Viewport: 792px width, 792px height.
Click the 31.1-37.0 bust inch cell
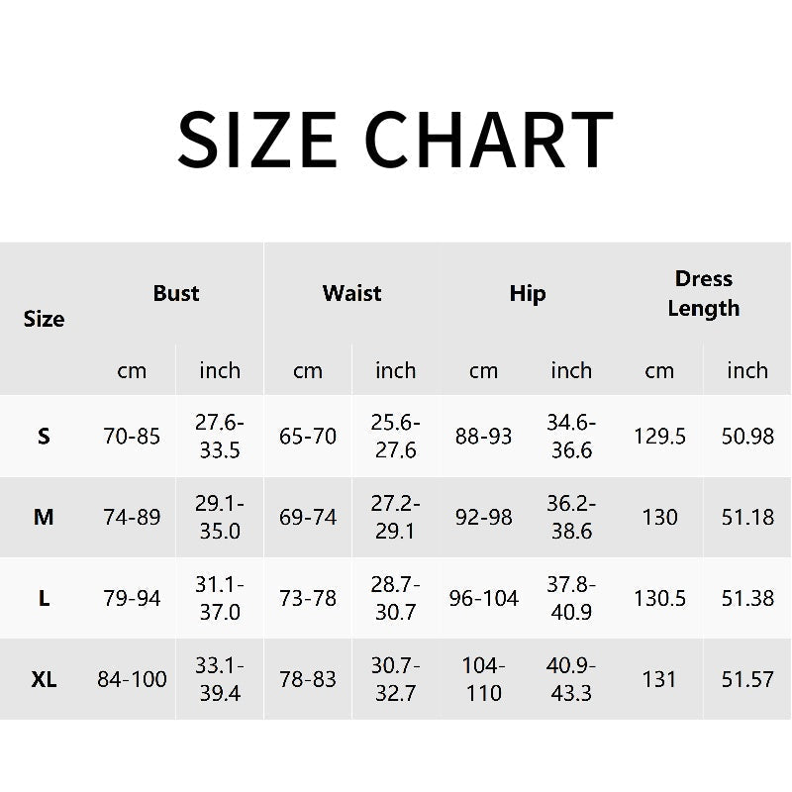click(x=220, y=598)
